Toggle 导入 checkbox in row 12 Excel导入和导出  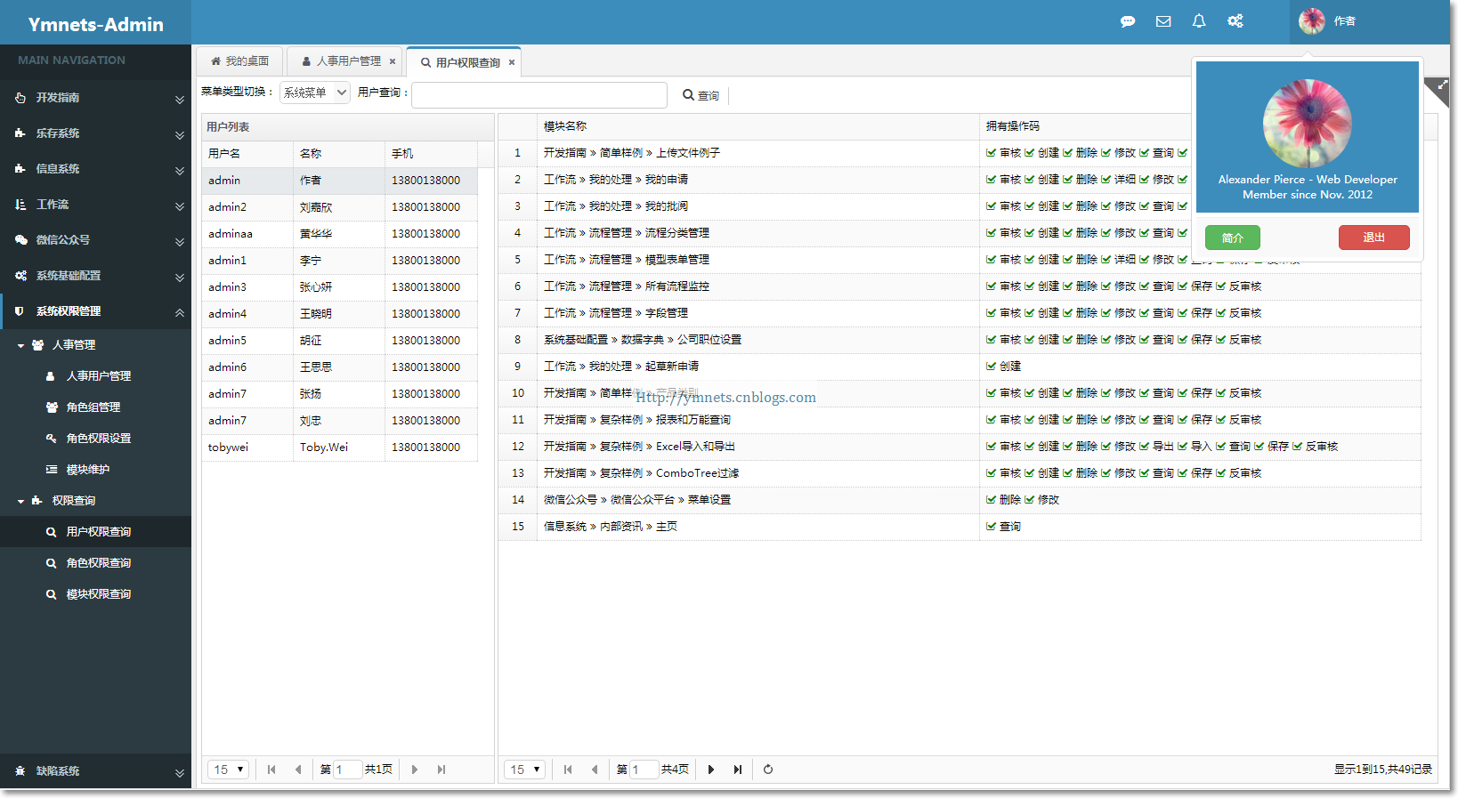(x=1182, y=447)
